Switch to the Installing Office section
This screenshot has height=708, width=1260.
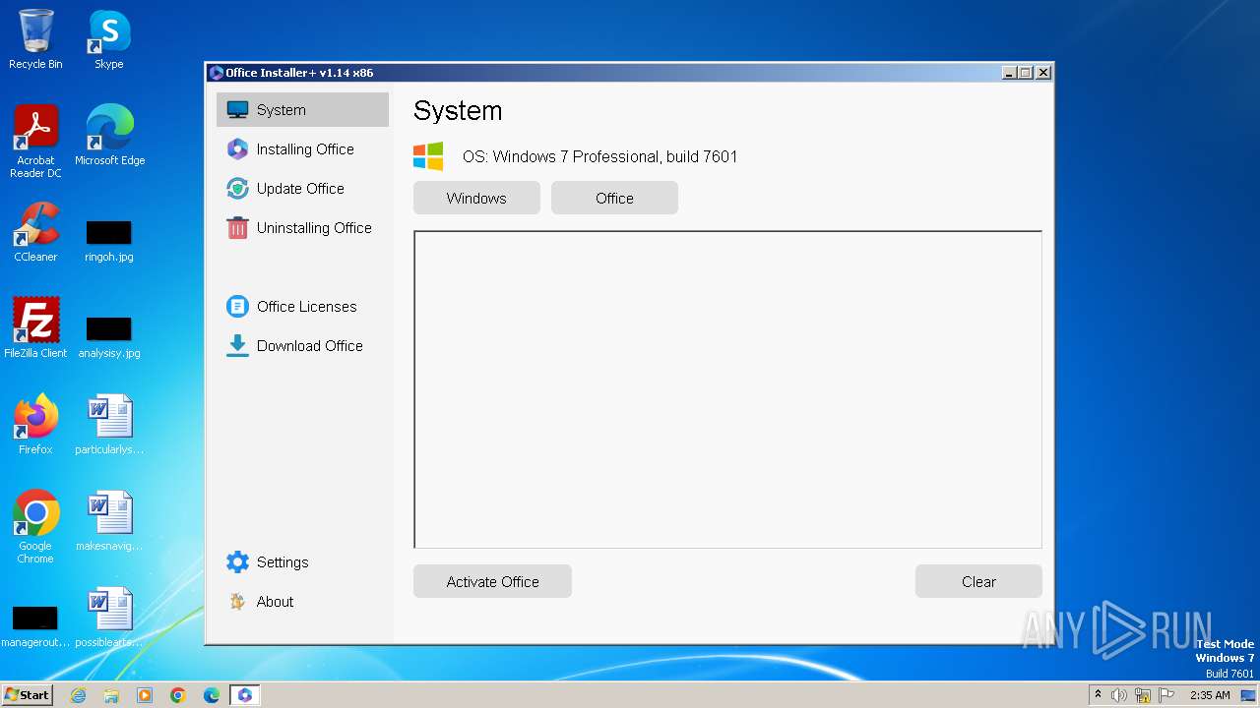coord(305,149)
